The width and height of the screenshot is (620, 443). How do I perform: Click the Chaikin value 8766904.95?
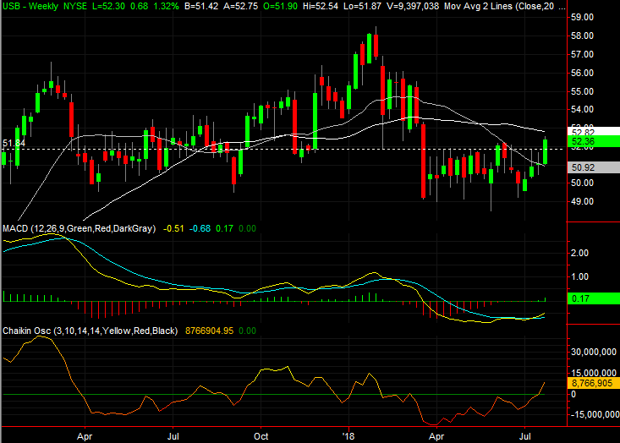point(209,331)
